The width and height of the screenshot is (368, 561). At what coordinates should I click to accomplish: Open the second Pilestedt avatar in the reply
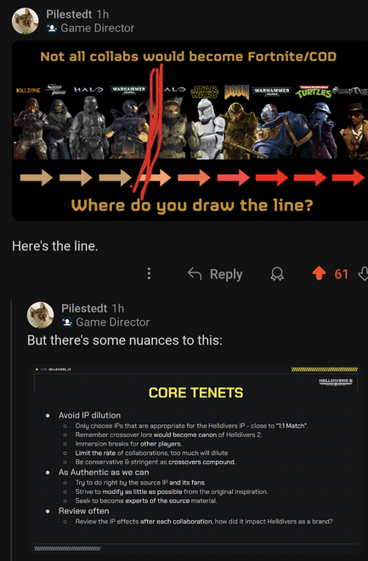(x=41, y=315)
